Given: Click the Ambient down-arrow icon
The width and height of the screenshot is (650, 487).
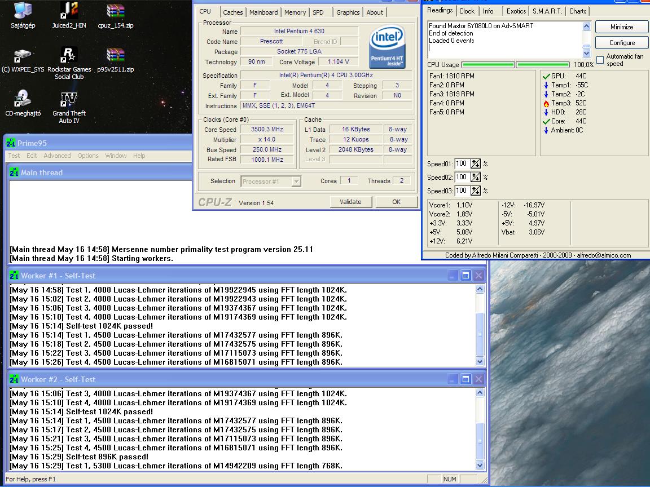Looking at the screenshot, I should tap(546, 130).
